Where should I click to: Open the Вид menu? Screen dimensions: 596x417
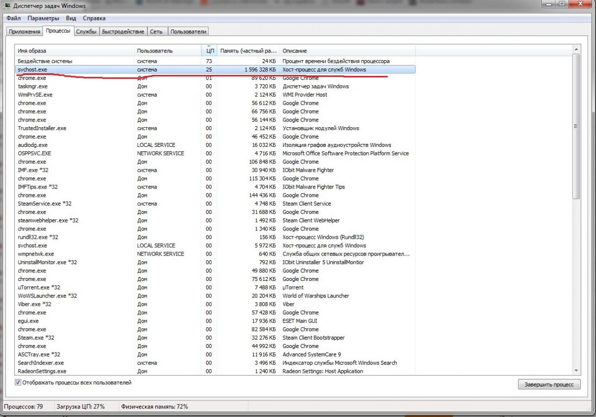tap(71, 18)
